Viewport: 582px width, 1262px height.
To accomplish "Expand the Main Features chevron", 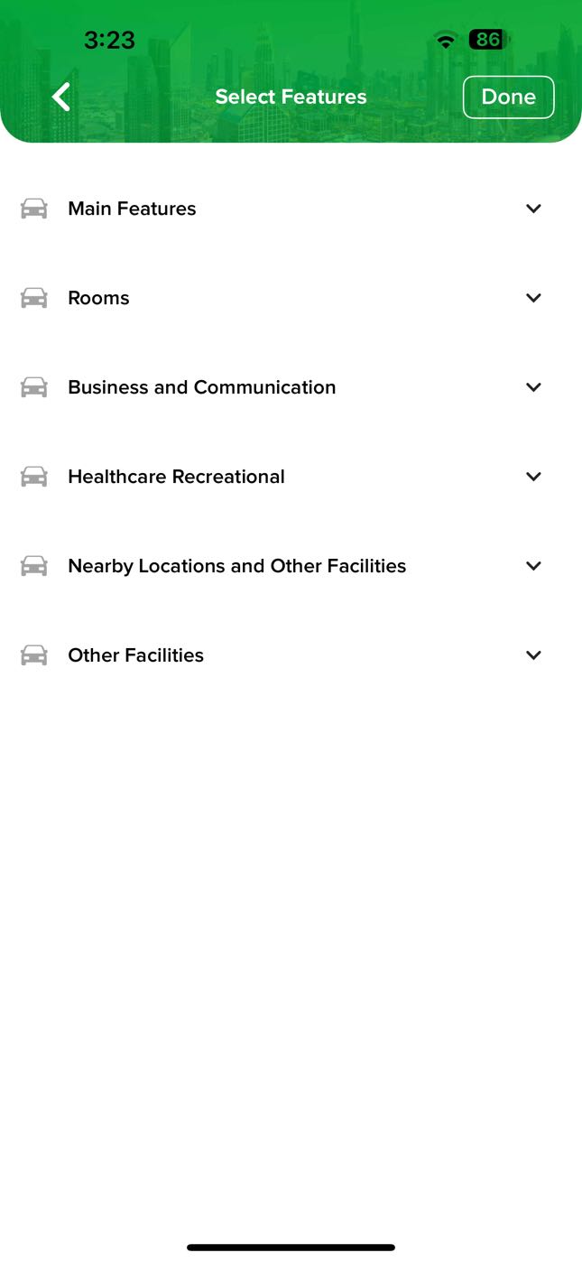I will coord(533,209).
